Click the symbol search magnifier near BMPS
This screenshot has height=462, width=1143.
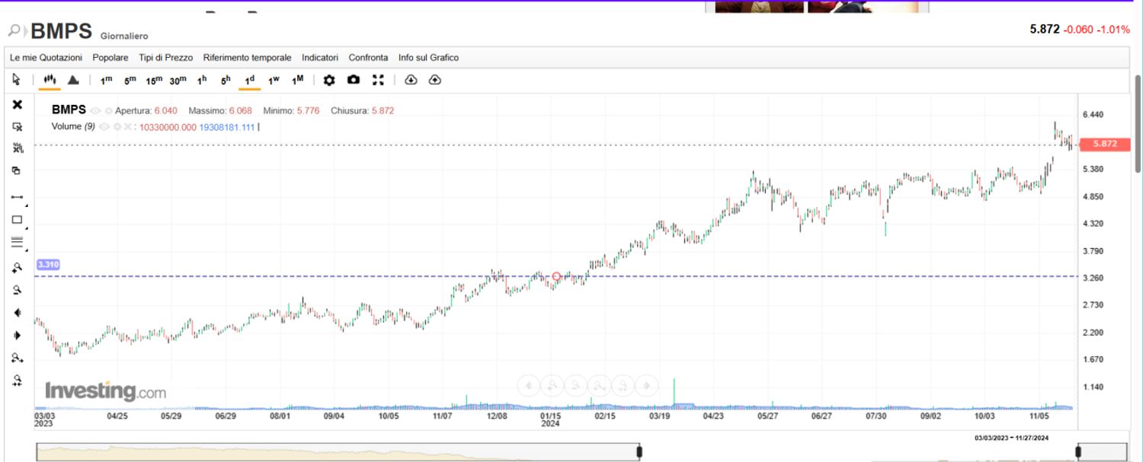click(14, 31)
